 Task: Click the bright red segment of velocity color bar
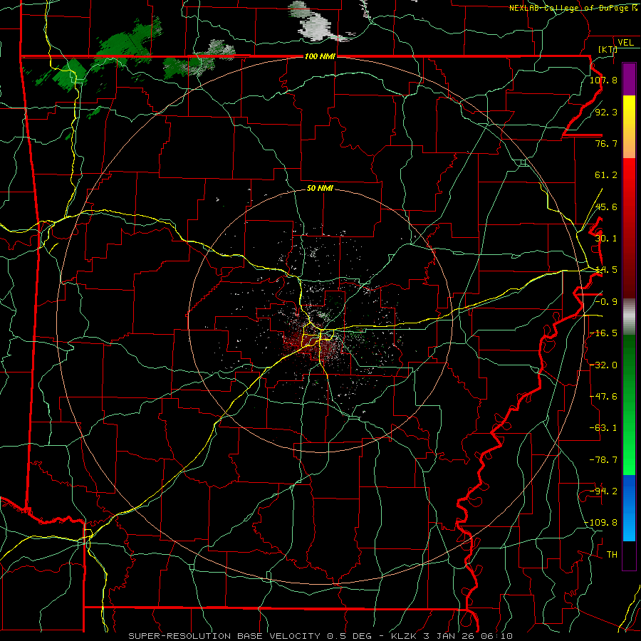(x=629, y=180)
